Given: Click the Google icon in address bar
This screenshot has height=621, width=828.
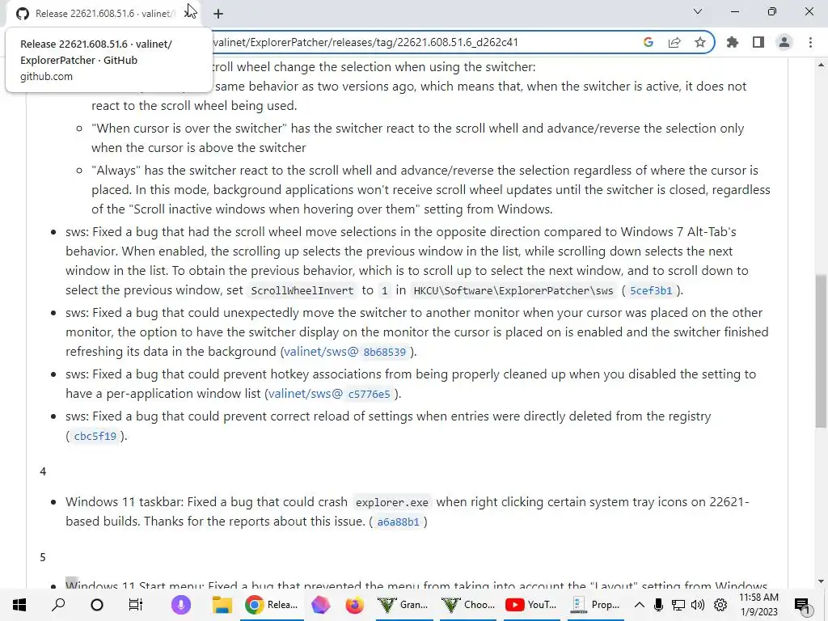Looking at the screenshot, I should pos(648,42).
